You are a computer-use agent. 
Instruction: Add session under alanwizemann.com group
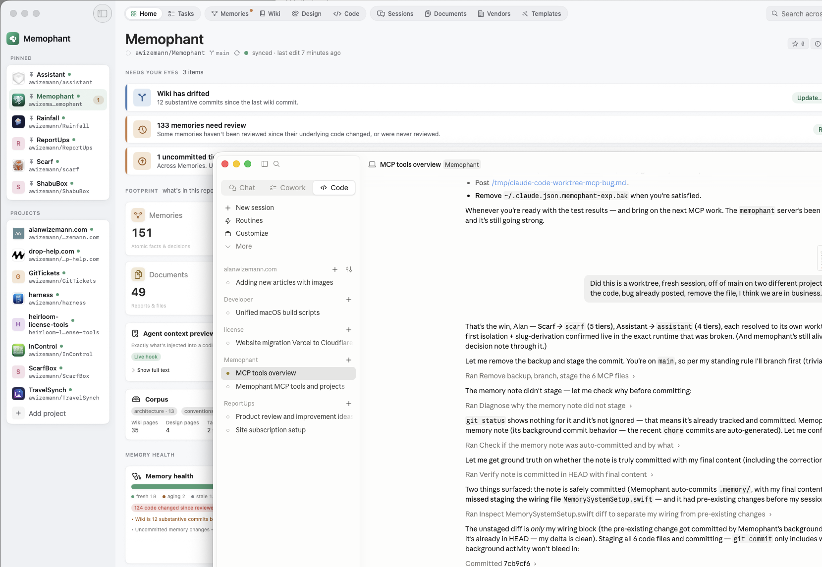(335, 269)
